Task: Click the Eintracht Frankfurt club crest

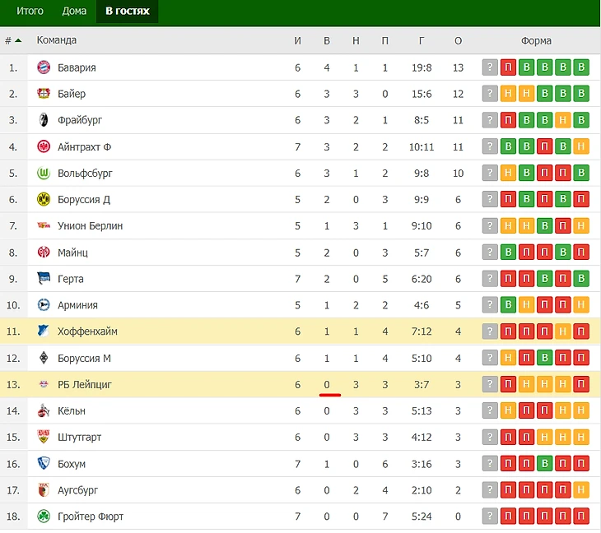Action: tap(44, 146)
